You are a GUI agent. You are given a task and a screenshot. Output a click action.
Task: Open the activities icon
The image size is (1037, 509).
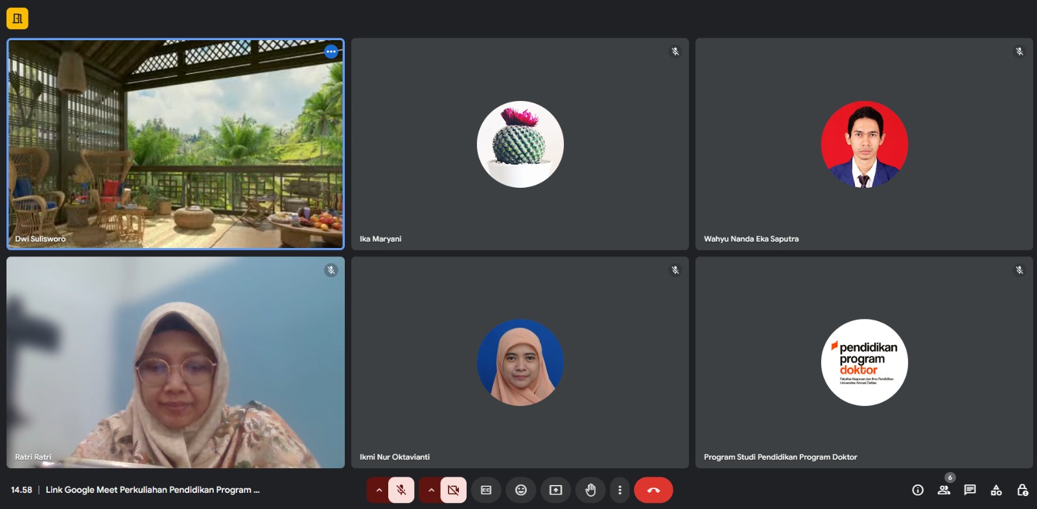pos(996,490)
